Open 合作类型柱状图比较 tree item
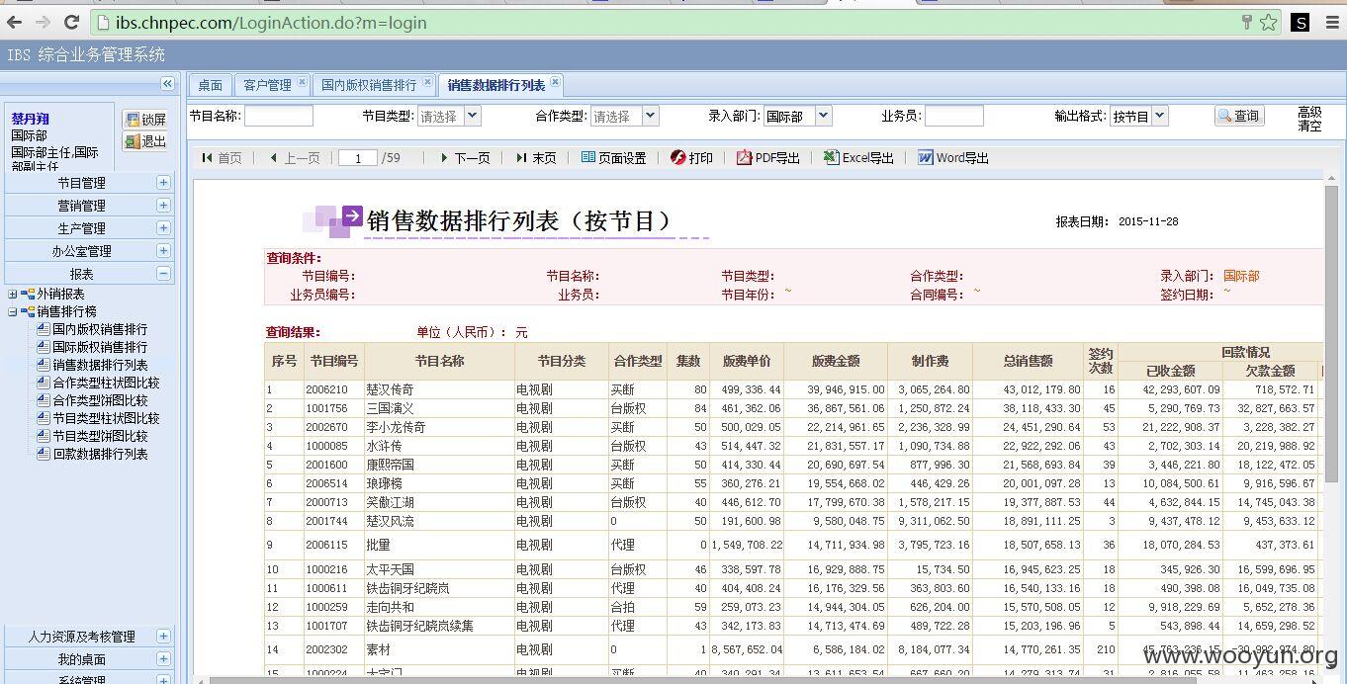1347x684 pixels. click(x=106, y=383)
